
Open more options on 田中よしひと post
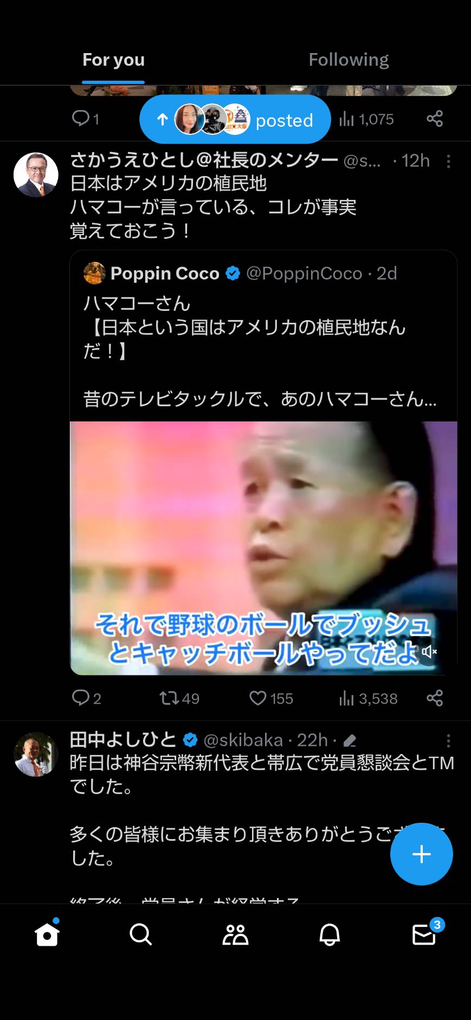(448, 740)
